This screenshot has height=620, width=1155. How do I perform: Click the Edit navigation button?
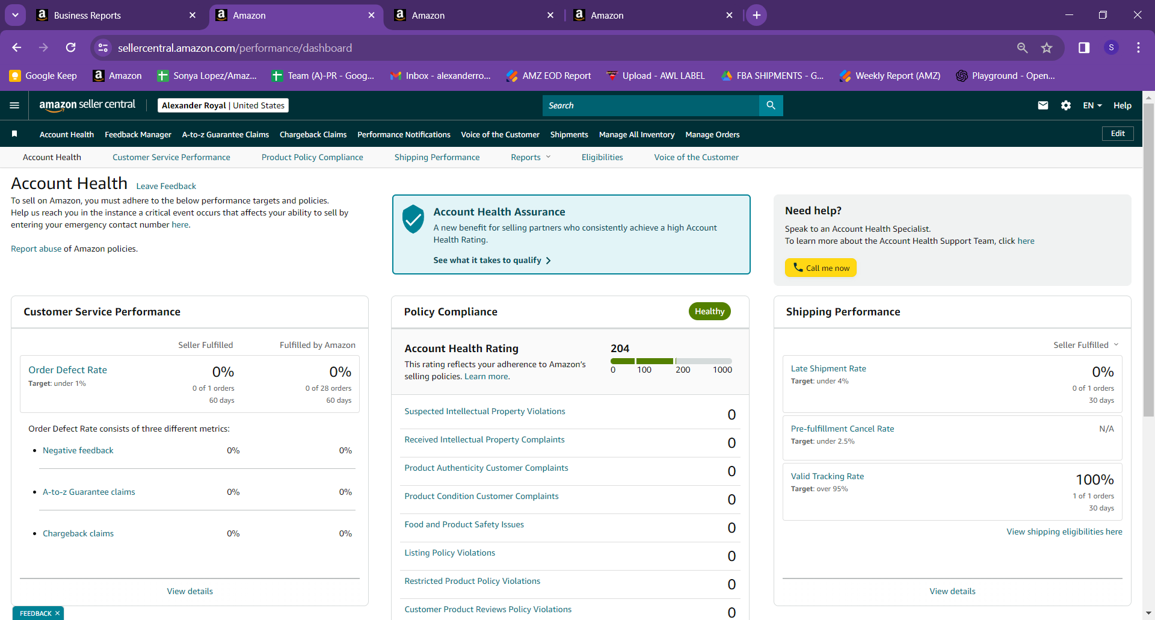pyautogui.click(x=1118, y=134)
